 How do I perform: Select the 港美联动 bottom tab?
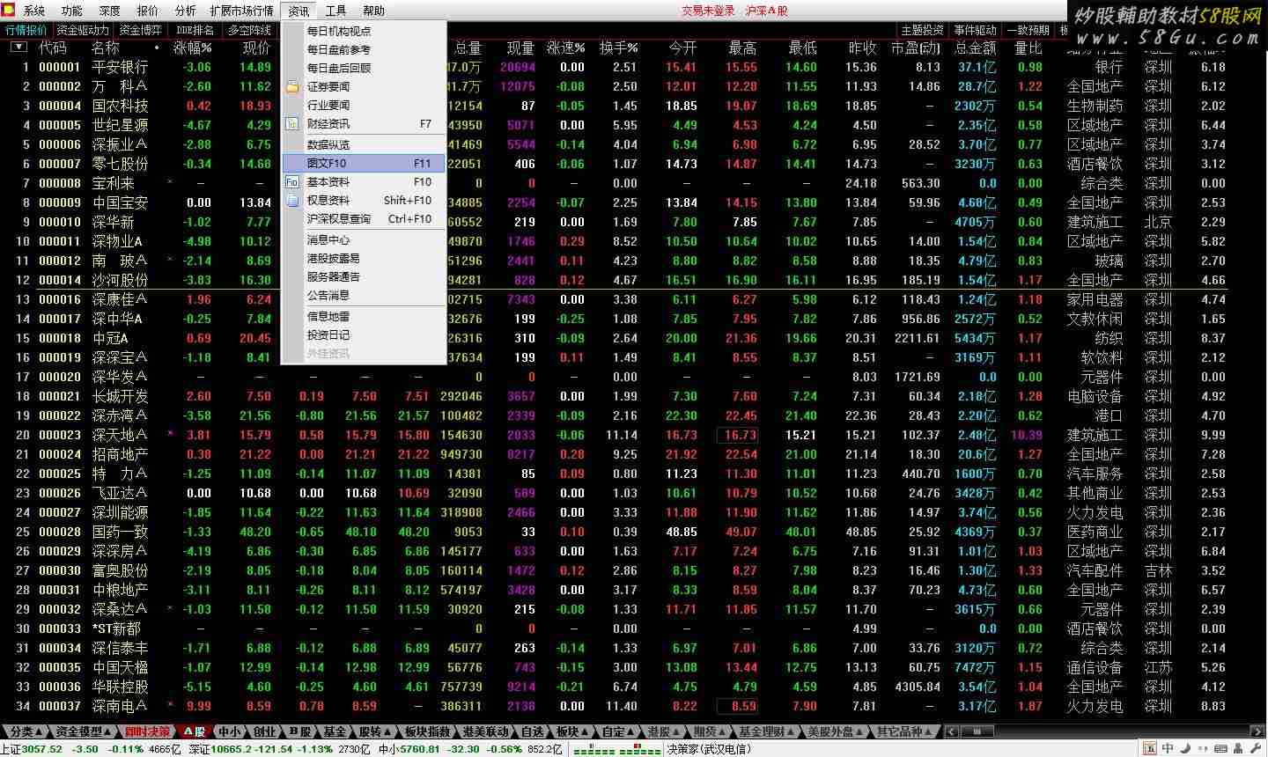click(x=486, y=731)
